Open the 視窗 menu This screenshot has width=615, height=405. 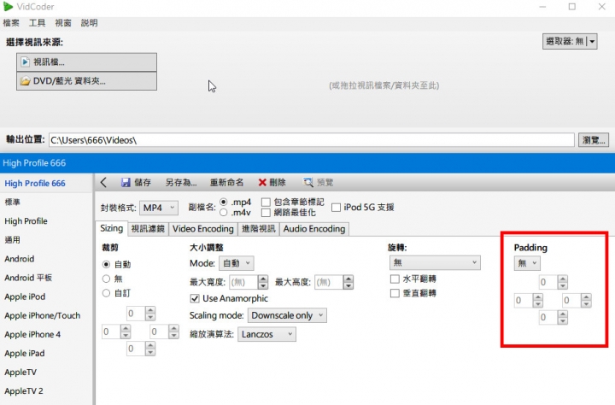(63, 23)
